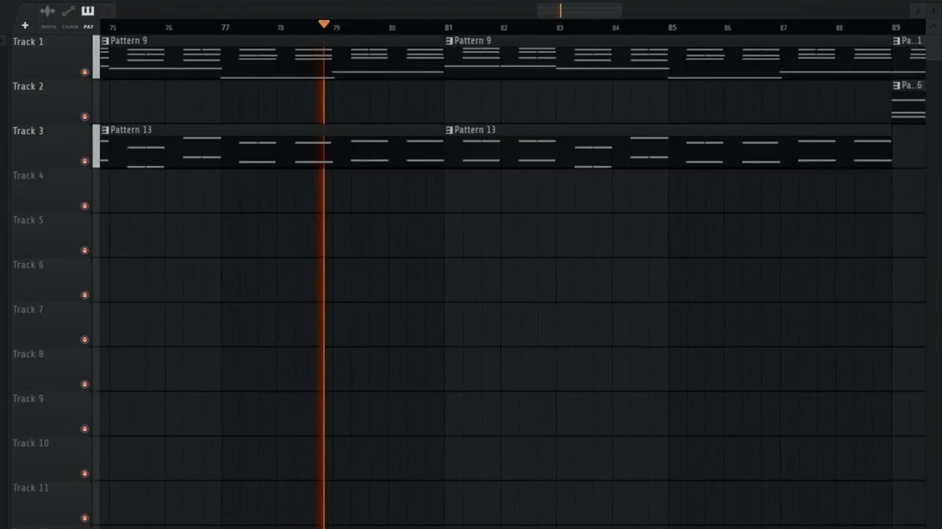The width and height of the screenshot is (942, 529).
Task: Open menu of Pattern 13 clip at bar 75
Action: (105, 130)
